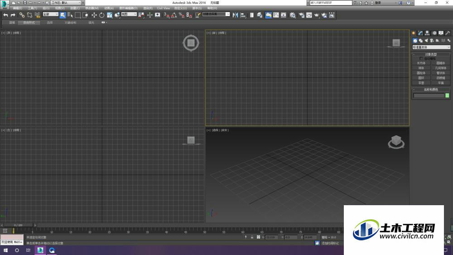
Task: Open Render Setup teapot icon
Action: pyautogui.click(x=301, y=15)
